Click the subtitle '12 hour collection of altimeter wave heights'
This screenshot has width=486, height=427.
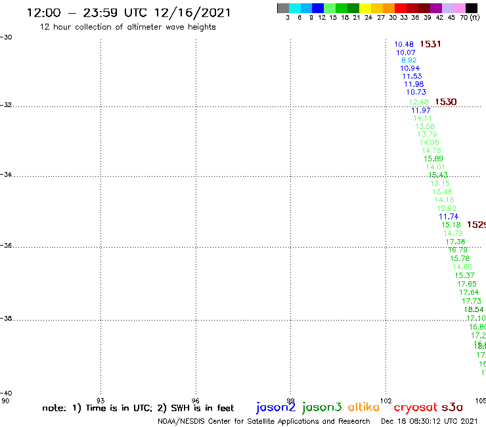(x=127, y=27)
